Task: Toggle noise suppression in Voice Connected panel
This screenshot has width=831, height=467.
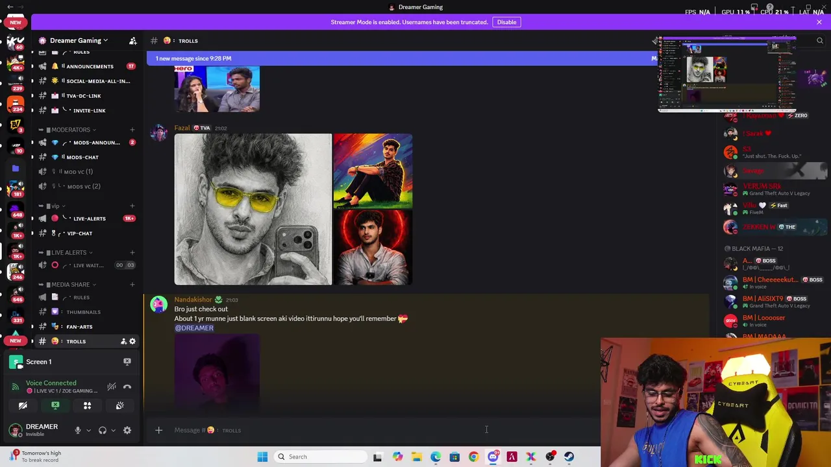Action: 112,387
